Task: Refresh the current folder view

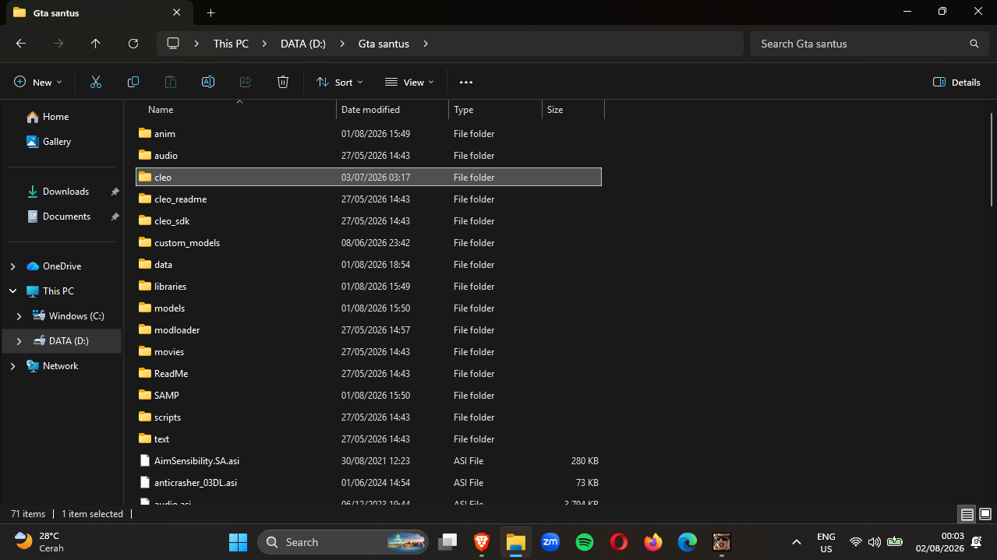Action: pyautogui.click(x=133, y=44)
